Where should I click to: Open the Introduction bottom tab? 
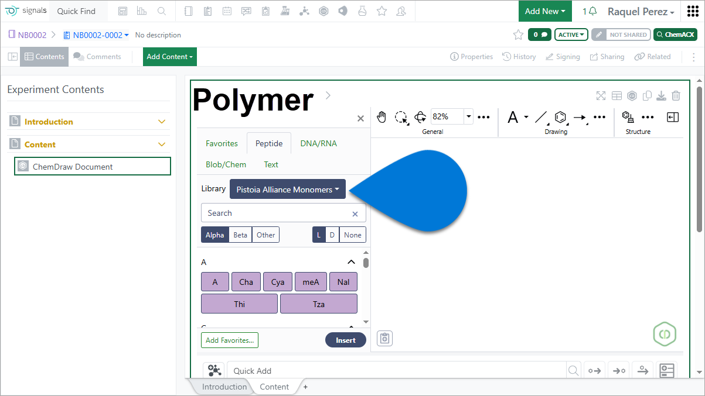pos(224,387)
